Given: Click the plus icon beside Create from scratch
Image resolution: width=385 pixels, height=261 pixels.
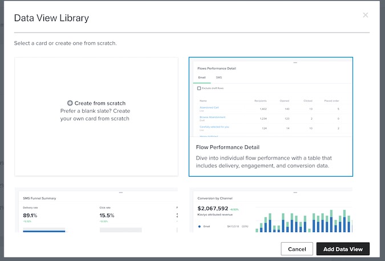Looking at the screenshot, I should point(70,103).
